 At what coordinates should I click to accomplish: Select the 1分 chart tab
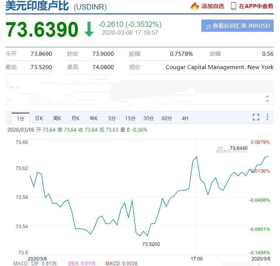[x=20, y=118]
